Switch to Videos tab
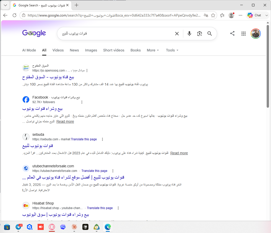 tap(58, 50)
